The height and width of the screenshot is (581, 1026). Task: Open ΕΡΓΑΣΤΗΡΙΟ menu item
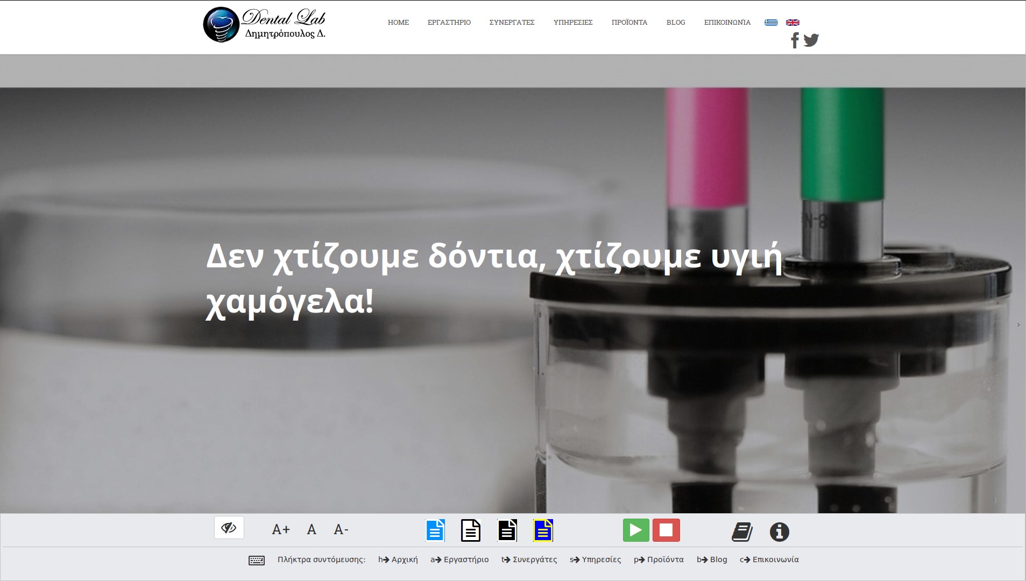(x=449, y=23)
